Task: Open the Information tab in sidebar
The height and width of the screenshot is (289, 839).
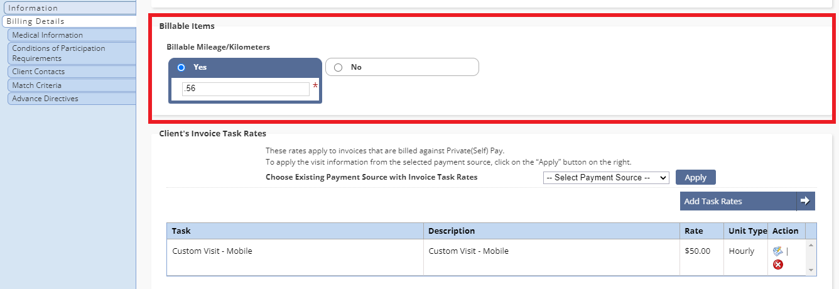Action: [x=68, y=8]
